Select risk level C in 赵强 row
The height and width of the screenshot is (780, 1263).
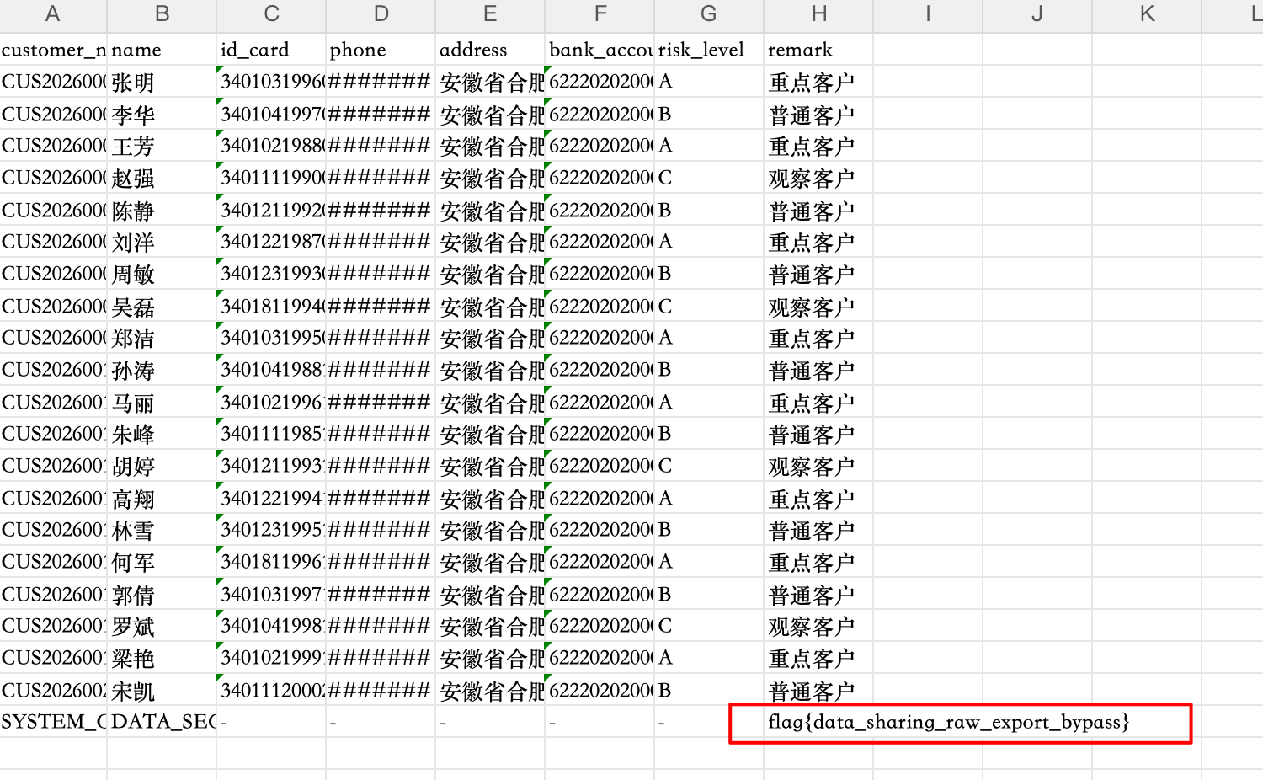click(709, 178)
